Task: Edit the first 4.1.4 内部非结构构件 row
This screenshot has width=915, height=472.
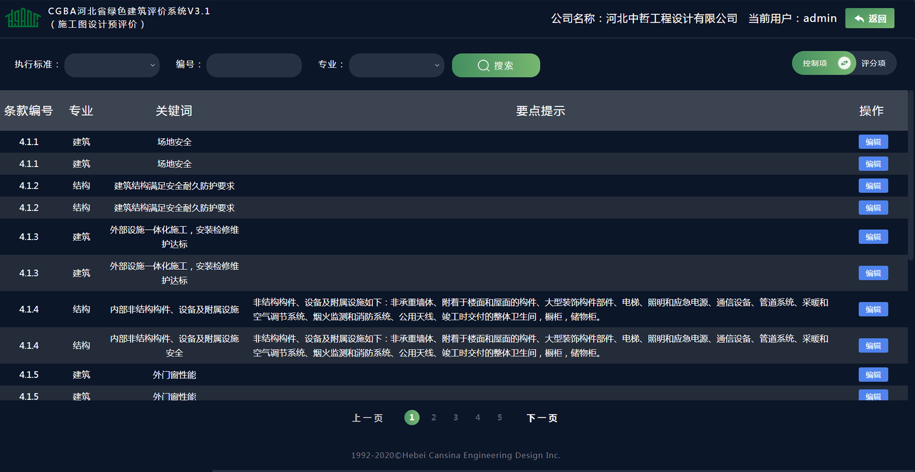Action: [x=873, y=309]
